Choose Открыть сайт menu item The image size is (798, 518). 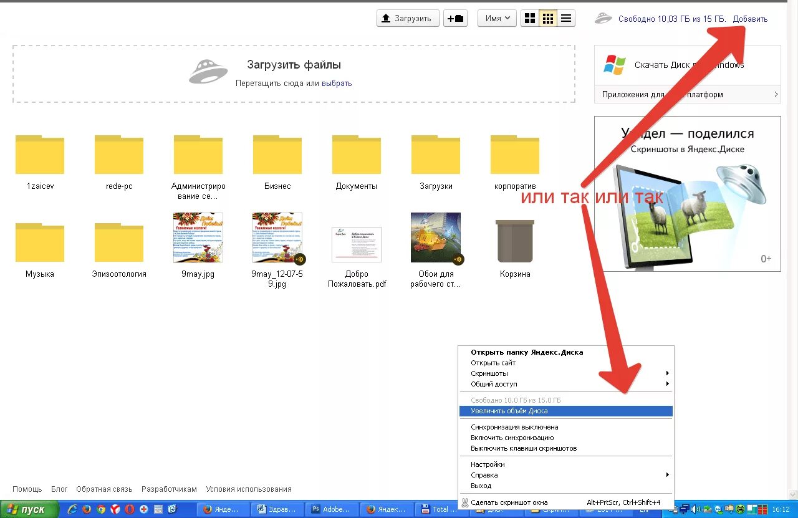tap(565, 363)
